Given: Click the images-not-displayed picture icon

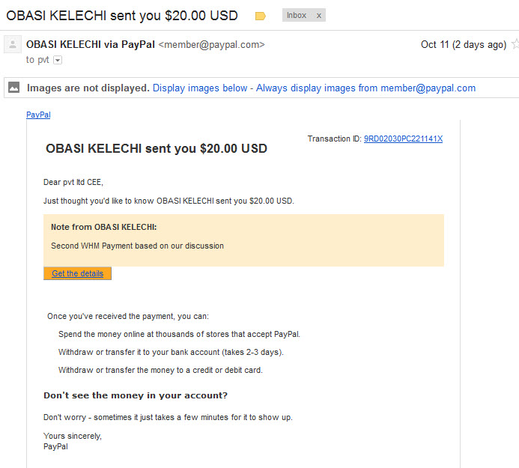Looking at the screenshot, I should pos(14,88).
